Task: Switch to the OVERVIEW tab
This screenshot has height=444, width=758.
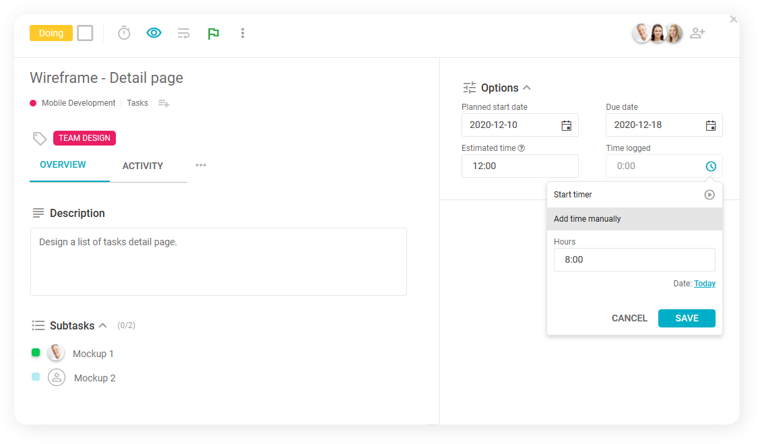Action: tap(63, 165)
